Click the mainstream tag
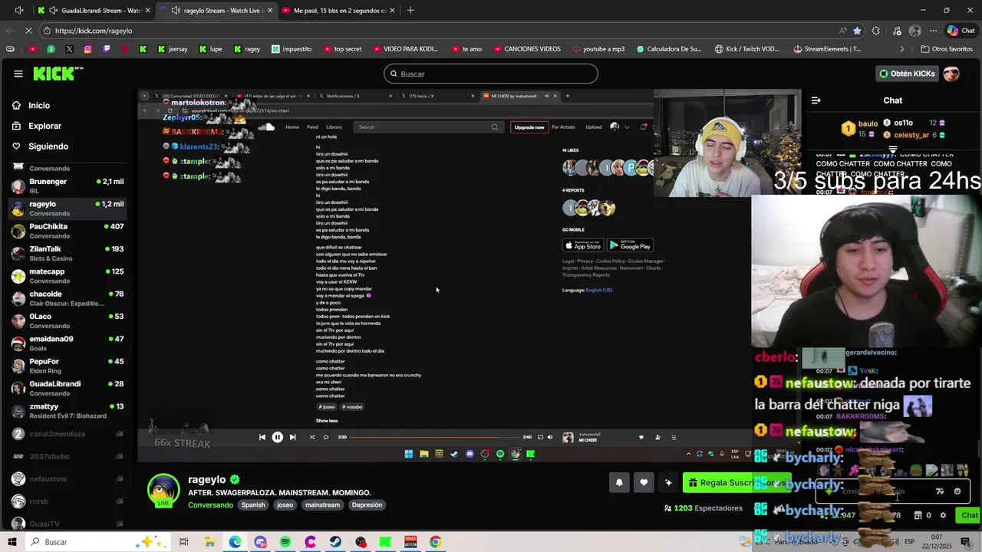Viewport: 982px width, 552px height. point(322,505)
